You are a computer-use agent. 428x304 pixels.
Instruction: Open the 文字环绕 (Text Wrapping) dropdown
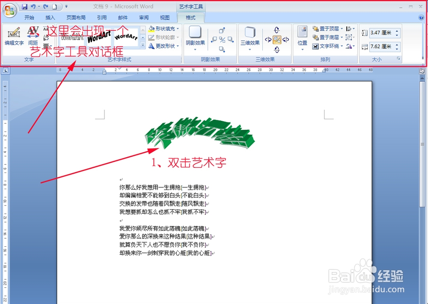point(342,46)
